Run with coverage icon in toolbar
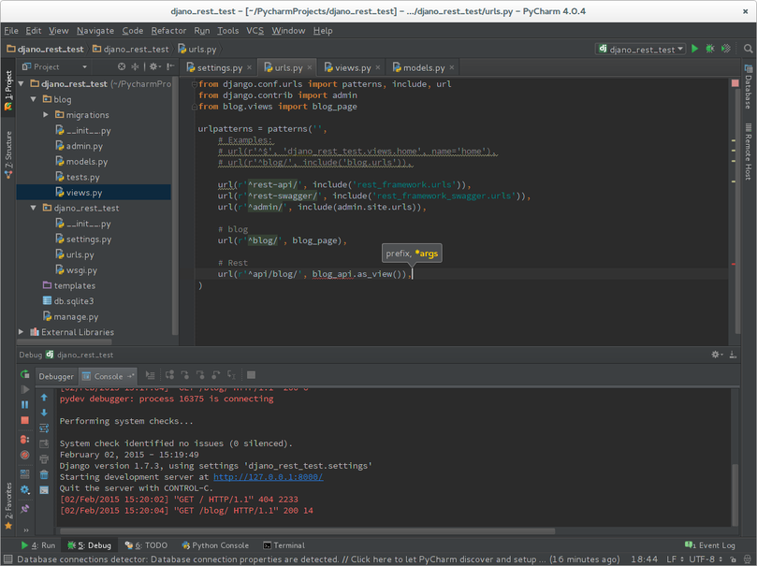 pyautogui.click(x=725, y=49)
